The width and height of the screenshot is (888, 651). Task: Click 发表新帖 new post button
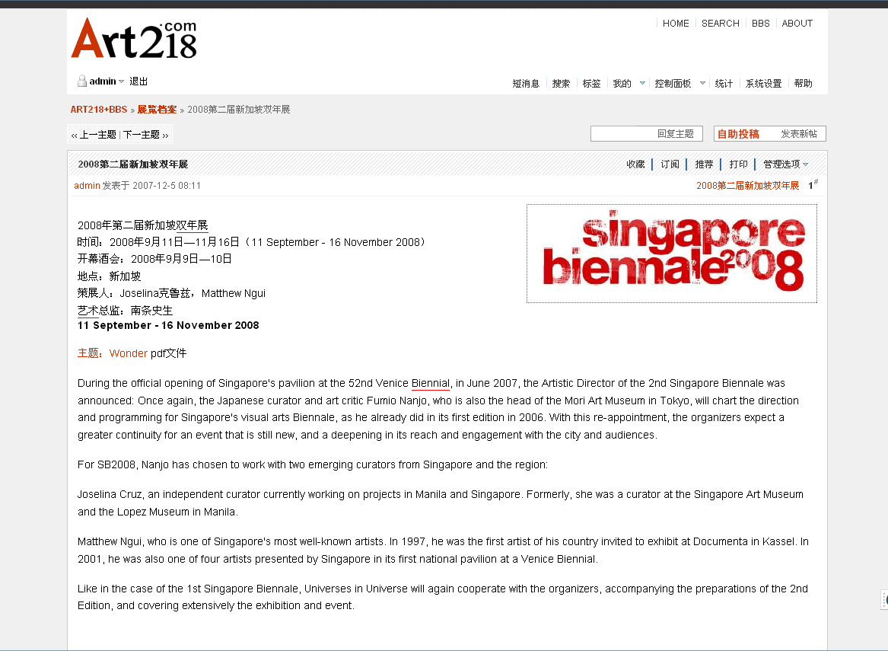pos(798,134)
